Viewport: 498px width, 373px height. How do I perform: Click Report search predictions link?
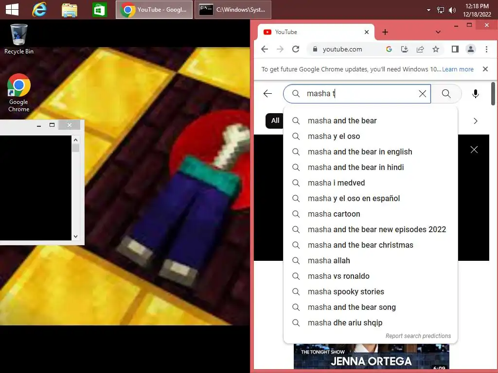[x=418, y=336]
